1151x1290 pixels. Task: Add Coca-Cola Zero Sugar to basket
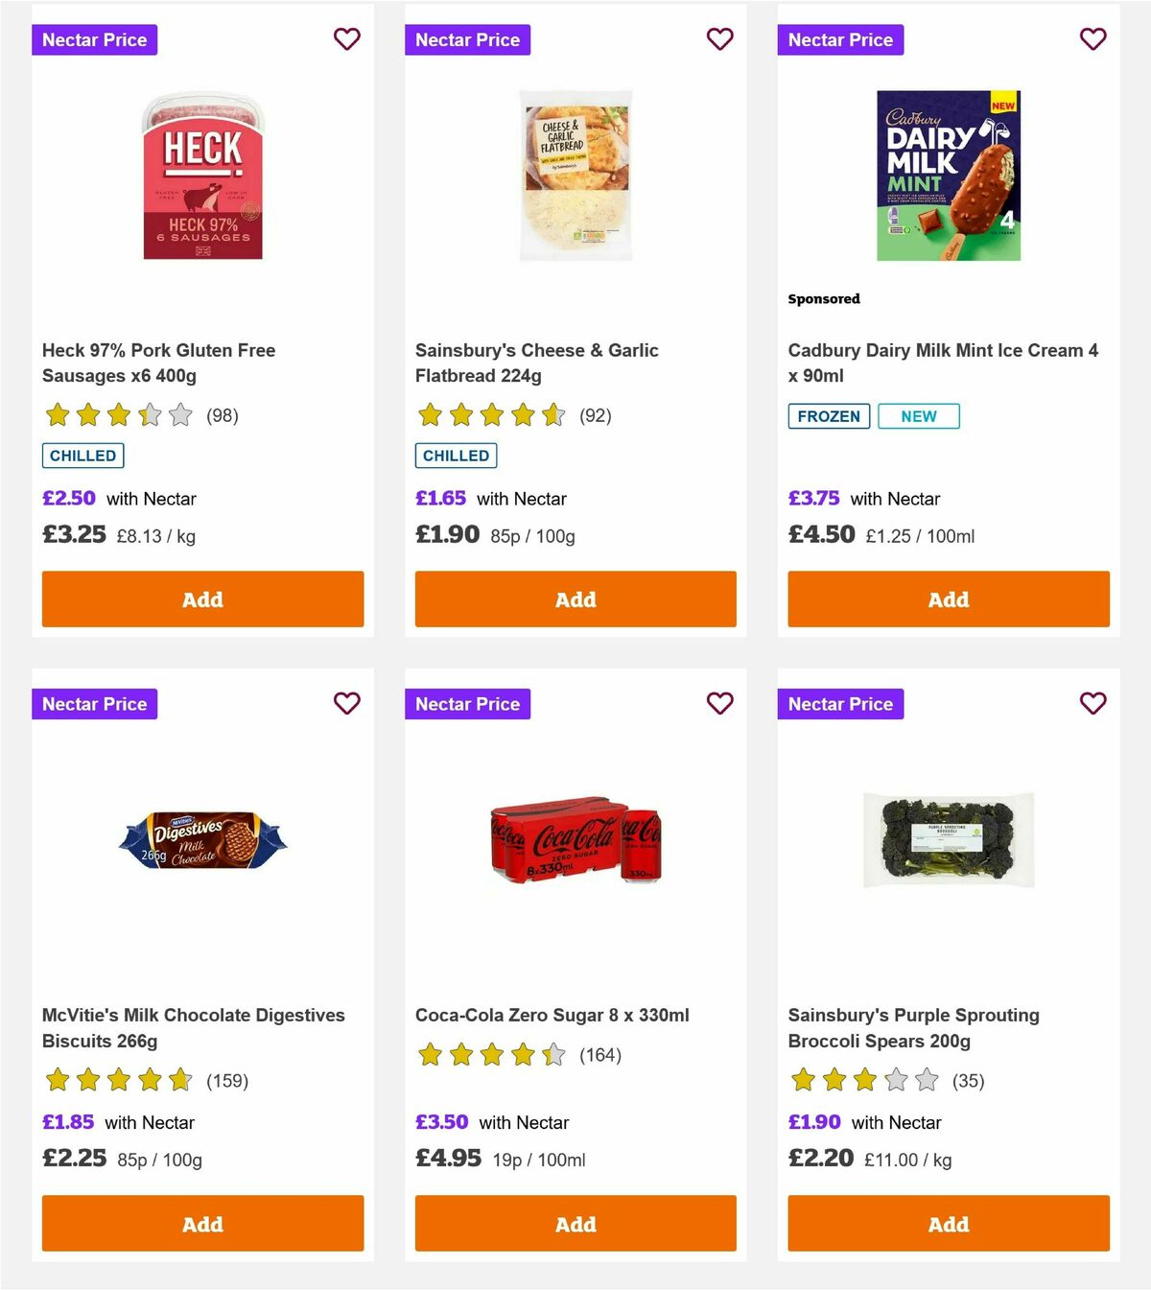click(x=575, y=1224)
